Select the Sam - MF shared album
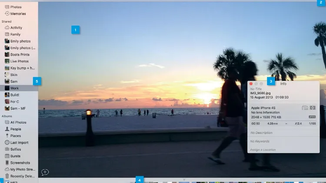This screenshot has height=183, width=326. [x=18, y=108]
